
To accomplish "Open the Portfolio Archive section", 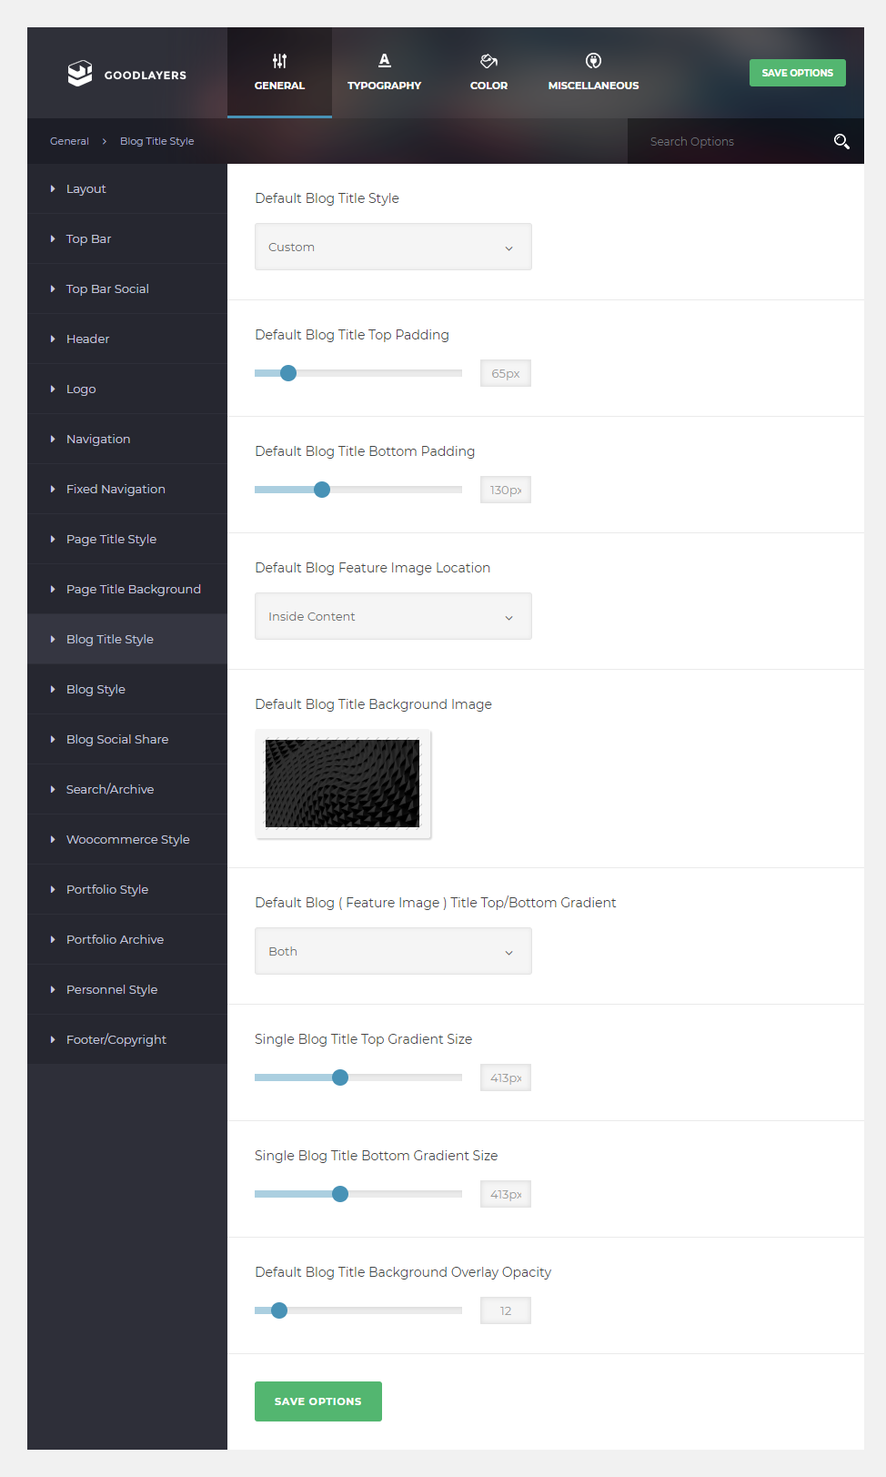I will pyautogui.click(x=127, y=939).
